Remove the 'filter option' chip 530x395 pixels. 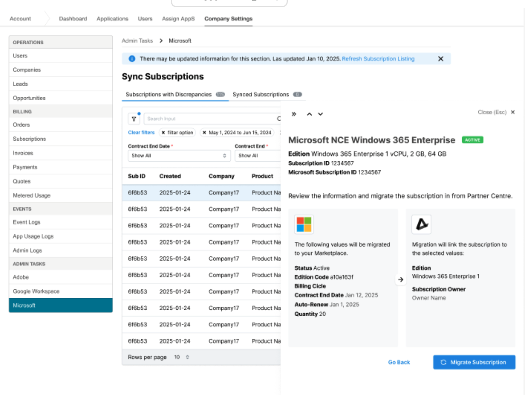(x=164, y=133)
